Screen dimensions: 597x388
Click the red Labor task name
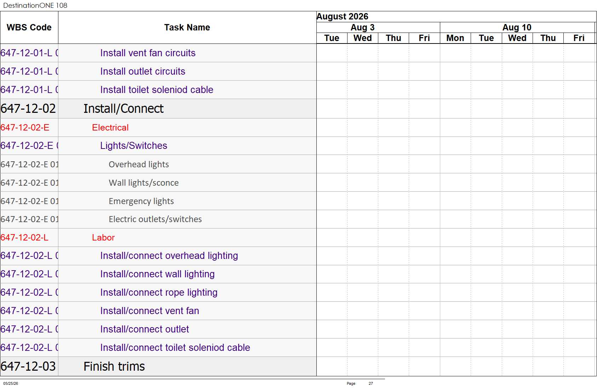(103, 238)
